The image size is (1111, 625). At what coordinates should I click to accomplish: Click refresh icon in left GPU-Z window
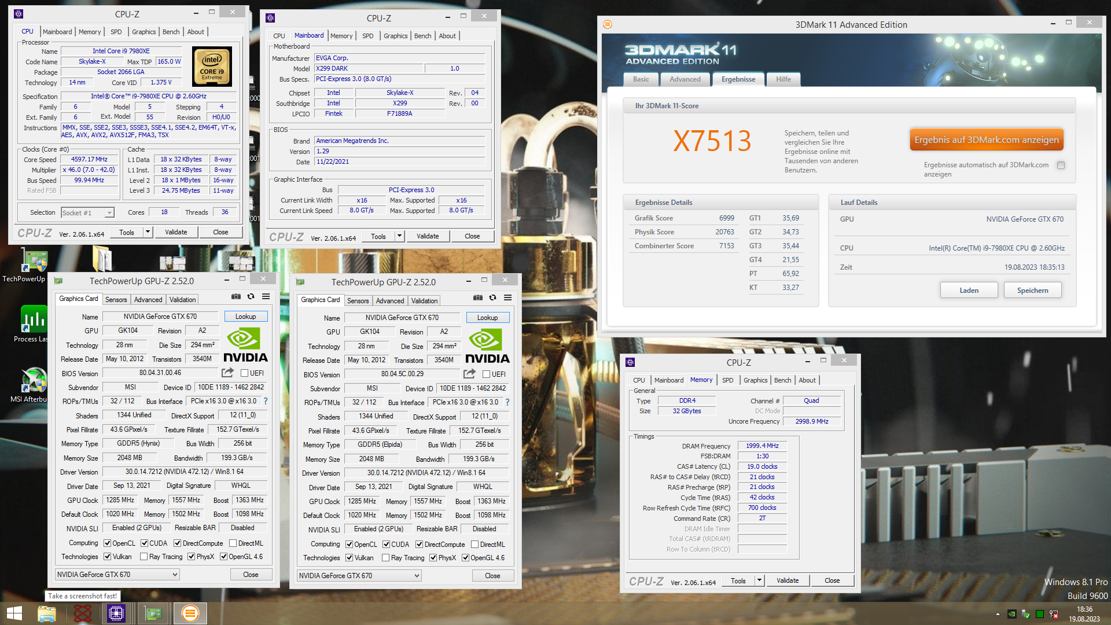tap(251, 297)
